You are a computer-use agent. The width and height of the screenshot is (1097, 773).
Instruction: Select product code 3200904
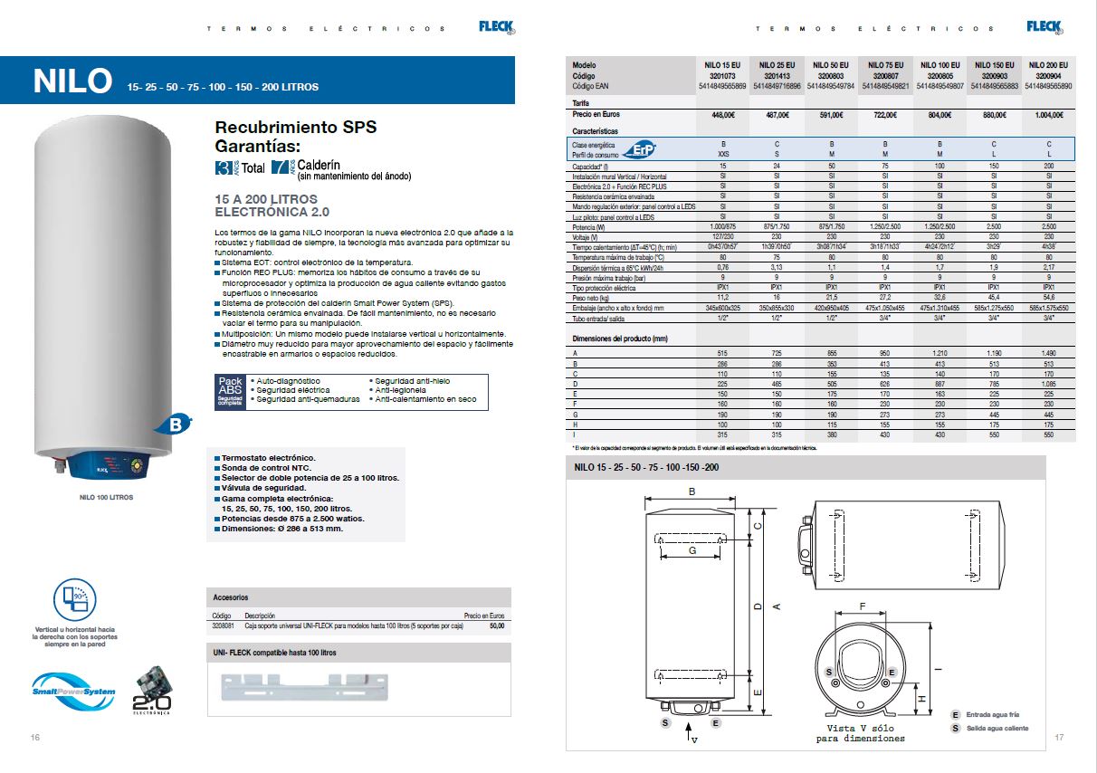(x=1048, y=76)
